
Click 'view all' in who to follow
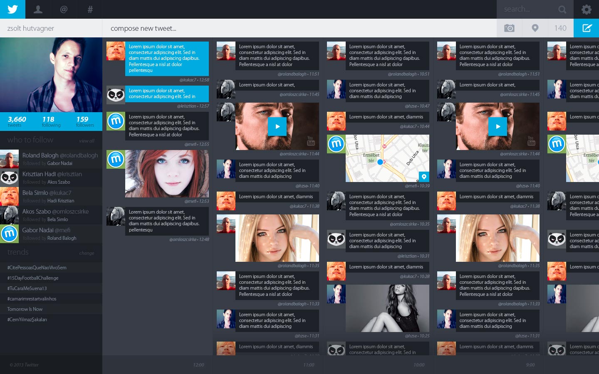87,141
